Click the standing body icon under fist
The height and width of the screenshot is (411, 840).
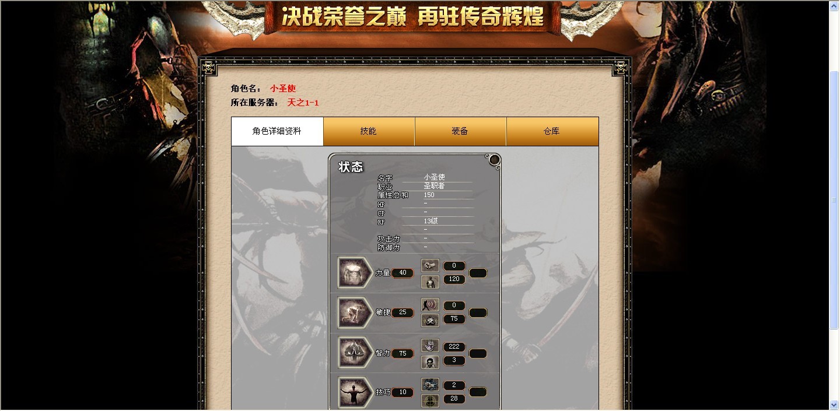pos(430,282)
